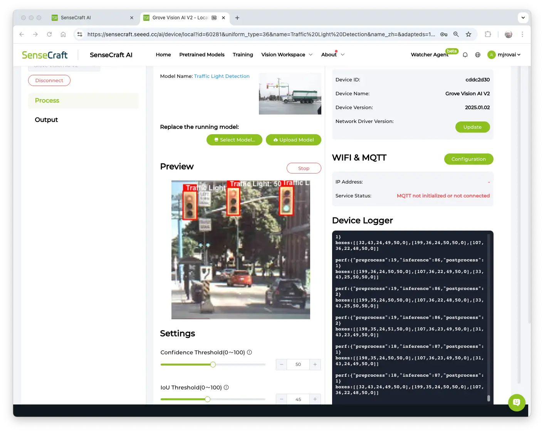Select the Output item in sidebar
544x433 pixels.
[46, 120]
